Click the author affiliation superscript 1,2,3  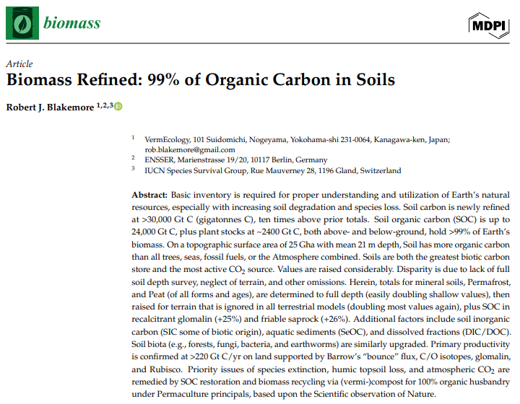(x=105, y=105)
